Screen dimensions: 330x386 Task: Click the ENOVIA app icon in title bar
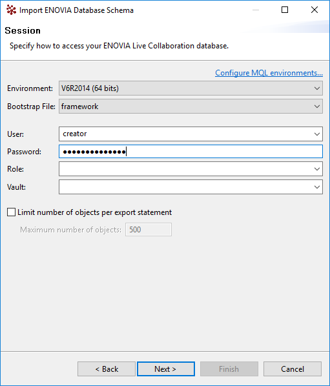pos(11,10)
